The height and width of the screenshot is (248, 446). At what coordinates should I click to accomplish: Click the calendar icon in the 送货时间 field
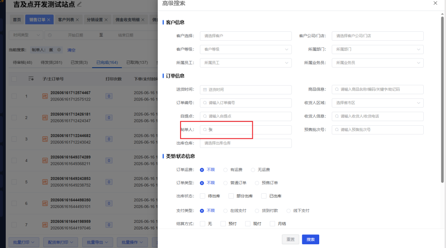coord(205,90)
